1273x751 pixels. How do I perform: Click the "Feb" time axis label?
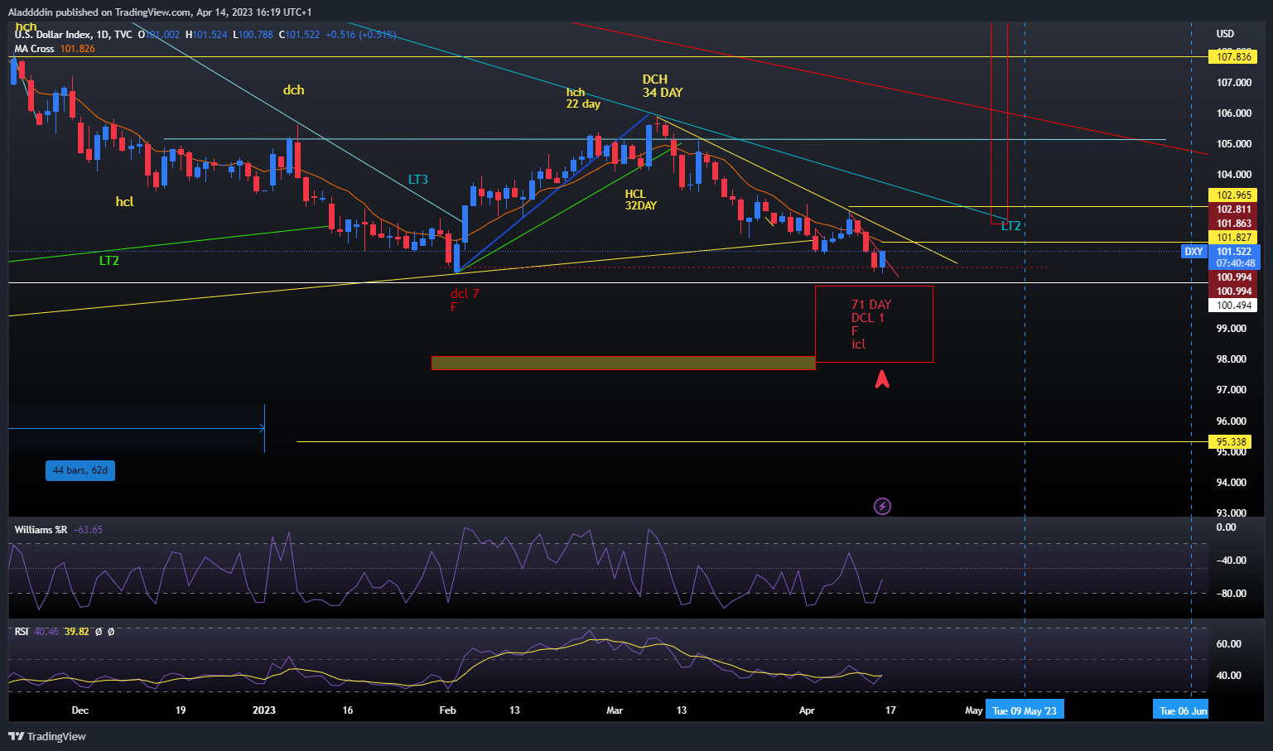click(447, 710)
